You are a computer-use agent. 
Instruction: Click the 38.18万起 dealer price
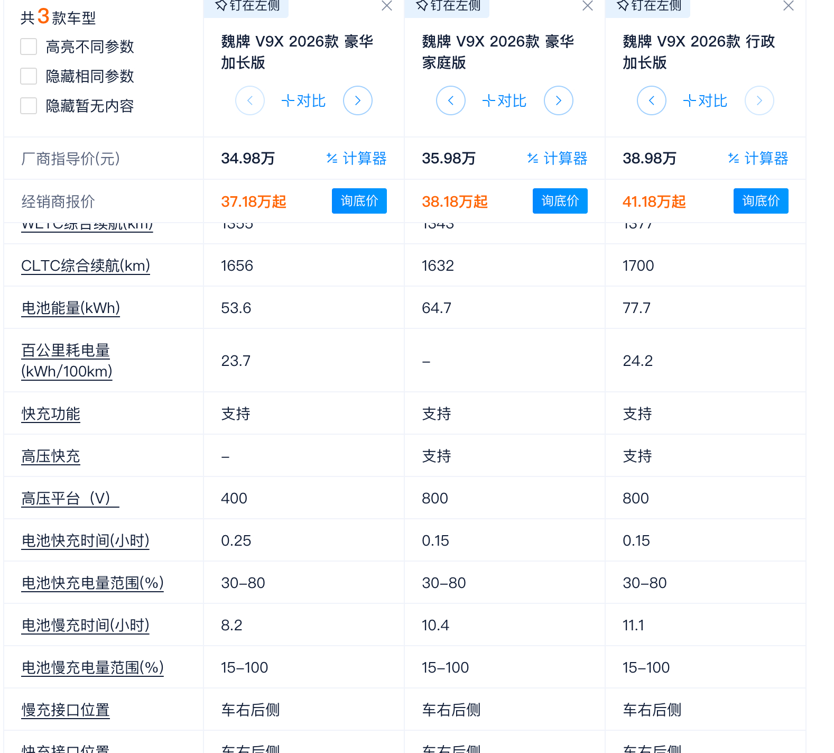(455, 201)
